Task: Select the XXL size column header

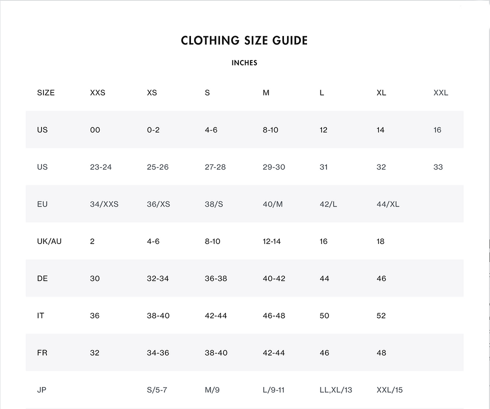Action: tap(440, 93)
